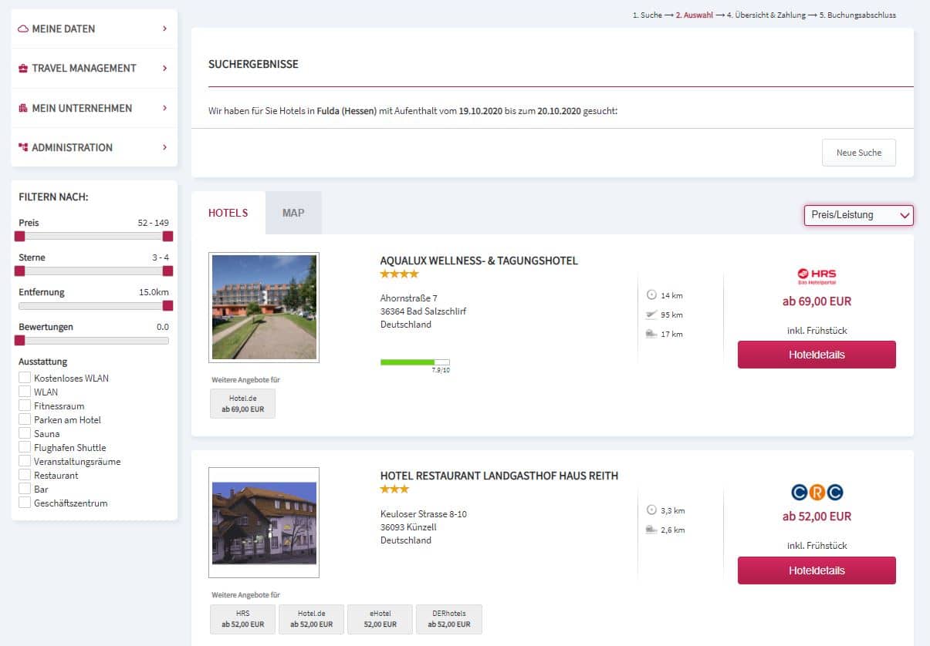The image size is (930, 646).
Task: Click the building icon beside Mein Unternehmen
Action: 23,109
